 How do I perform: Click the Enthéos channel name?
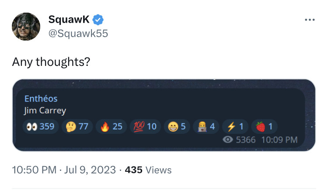[41, 99]
